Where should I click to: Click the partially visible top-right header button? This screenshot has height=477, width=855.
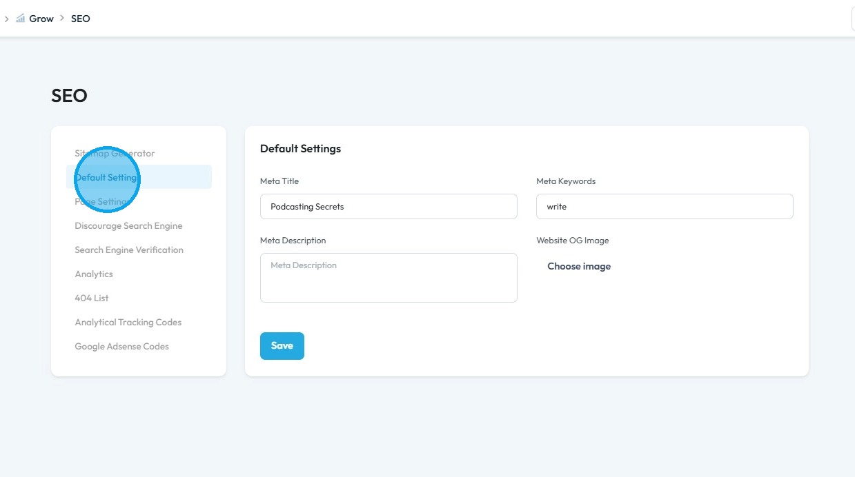coord(853,19)
